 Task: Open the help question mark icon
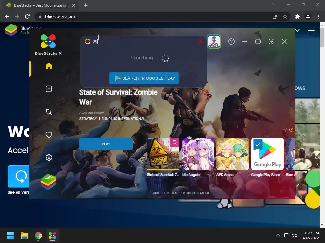pyautogui.click(x=231, y=41)
